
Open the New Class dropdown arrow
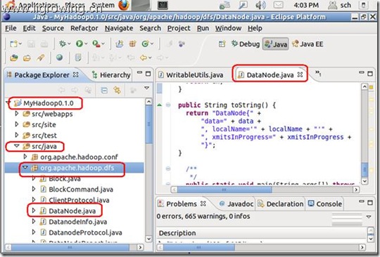point(152,44)
